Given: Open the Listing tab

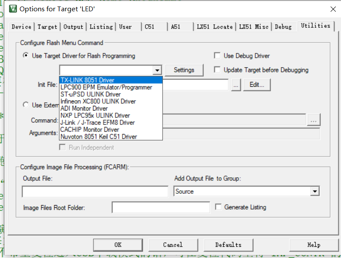Looking at the screenshot, I should point(101,27).
